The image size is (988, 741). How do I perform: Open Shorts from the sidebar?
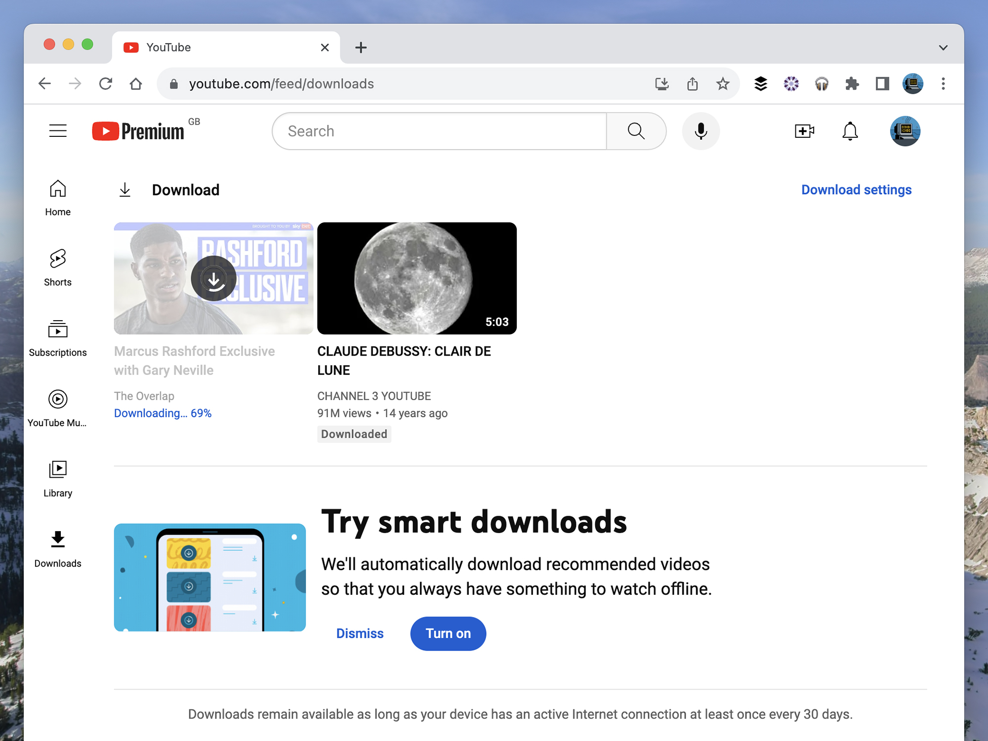57,267
